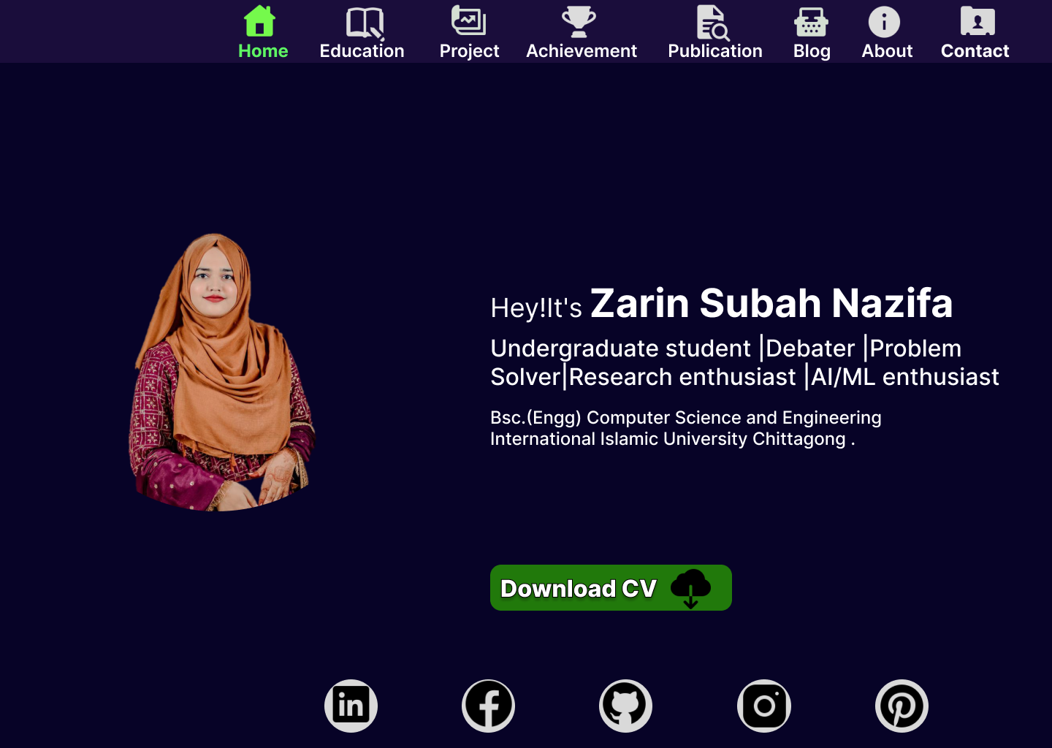Click the cloud download icon

click(x=690, y=588)
